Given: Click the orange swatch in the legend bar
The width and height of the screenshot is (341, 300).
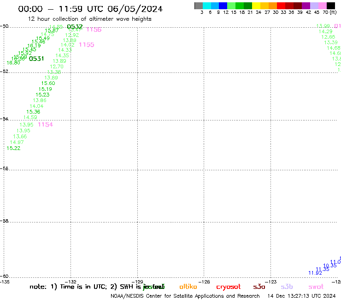Looking at the screenshot, I should [x=273, y=6].
